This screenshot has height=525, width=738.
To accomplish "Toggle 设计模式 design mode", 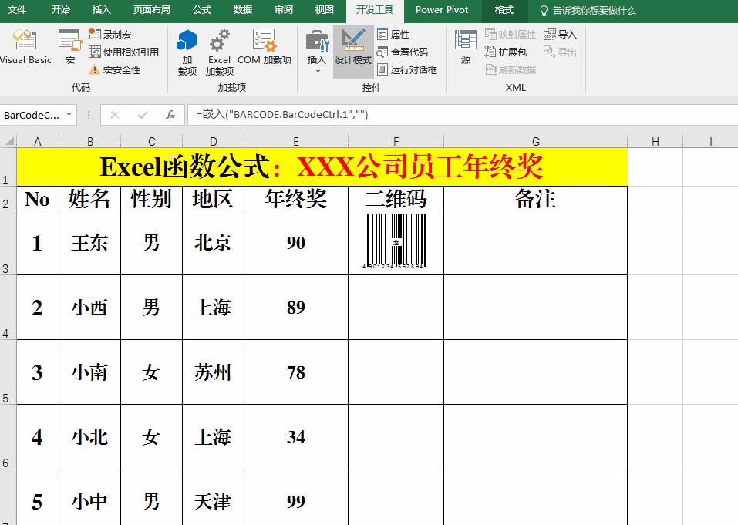I will tap(353, 52).
